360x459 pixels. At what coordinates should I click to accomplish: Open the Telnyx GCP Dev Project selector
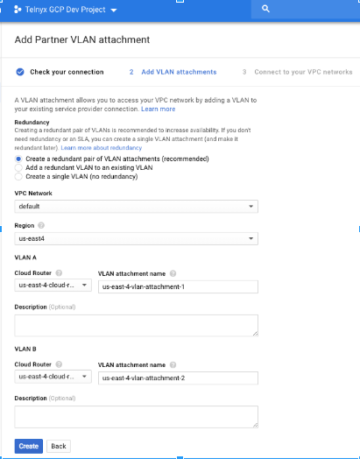pos(66,10)
